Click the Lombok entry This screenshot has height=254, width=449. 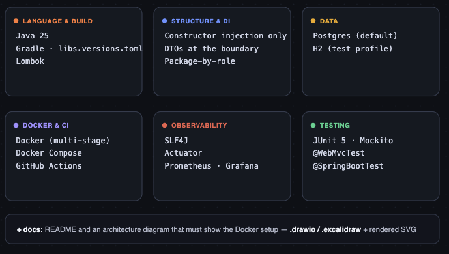tap(30, 61)
